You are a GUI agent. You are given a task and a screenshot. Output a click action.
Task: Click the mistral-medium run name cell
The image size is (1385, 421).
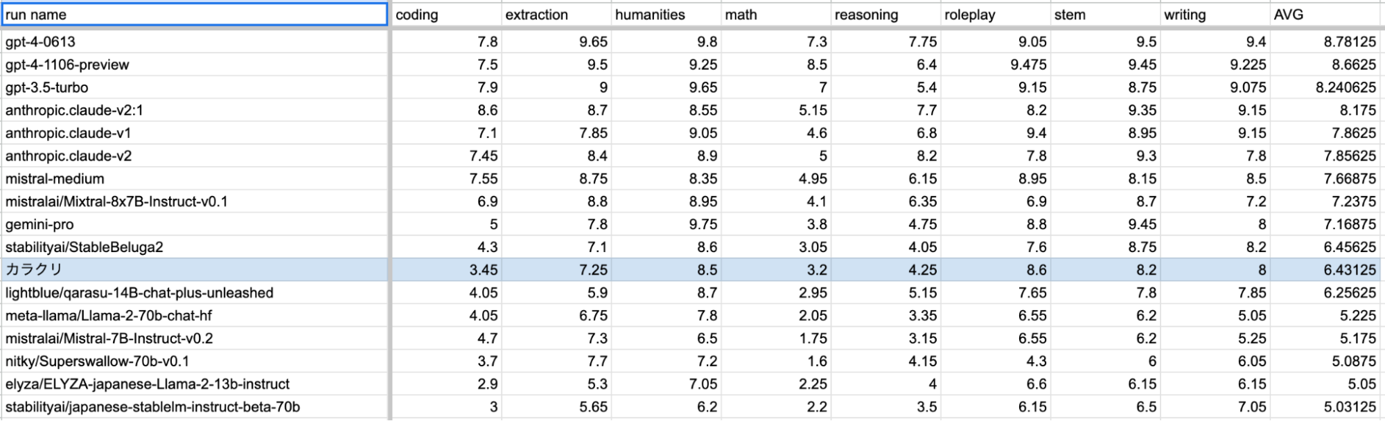[194, 179]
